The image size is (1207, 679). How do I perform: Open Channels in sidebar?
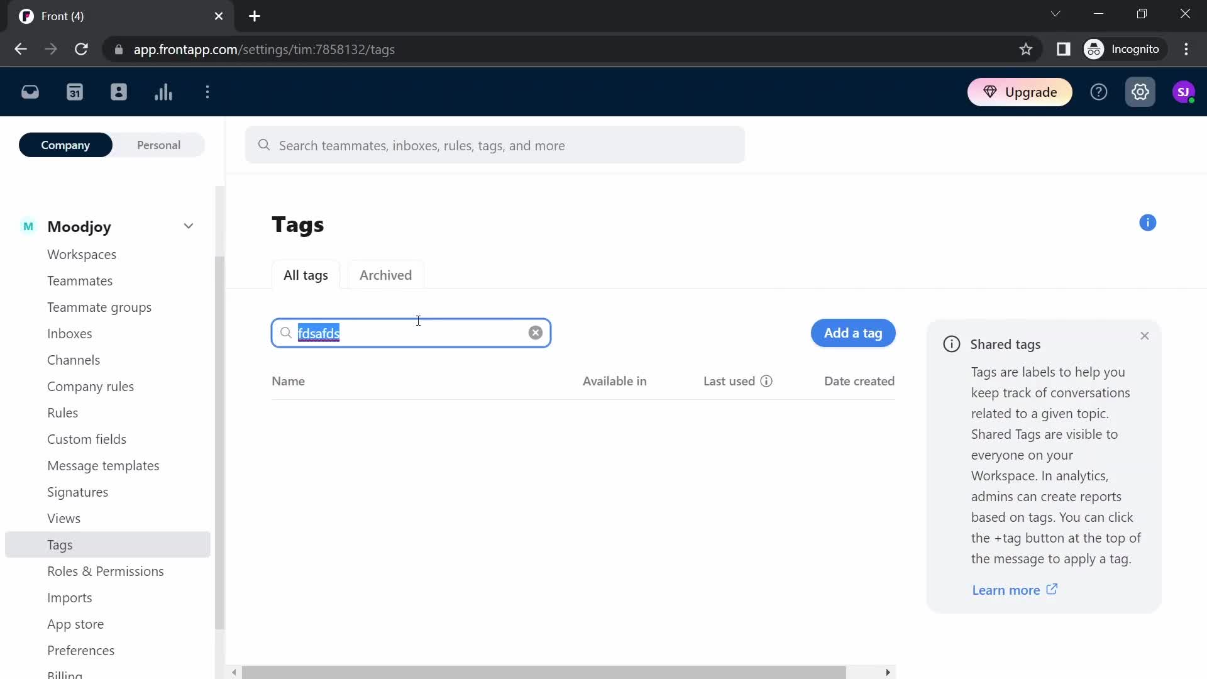(74, 360)
